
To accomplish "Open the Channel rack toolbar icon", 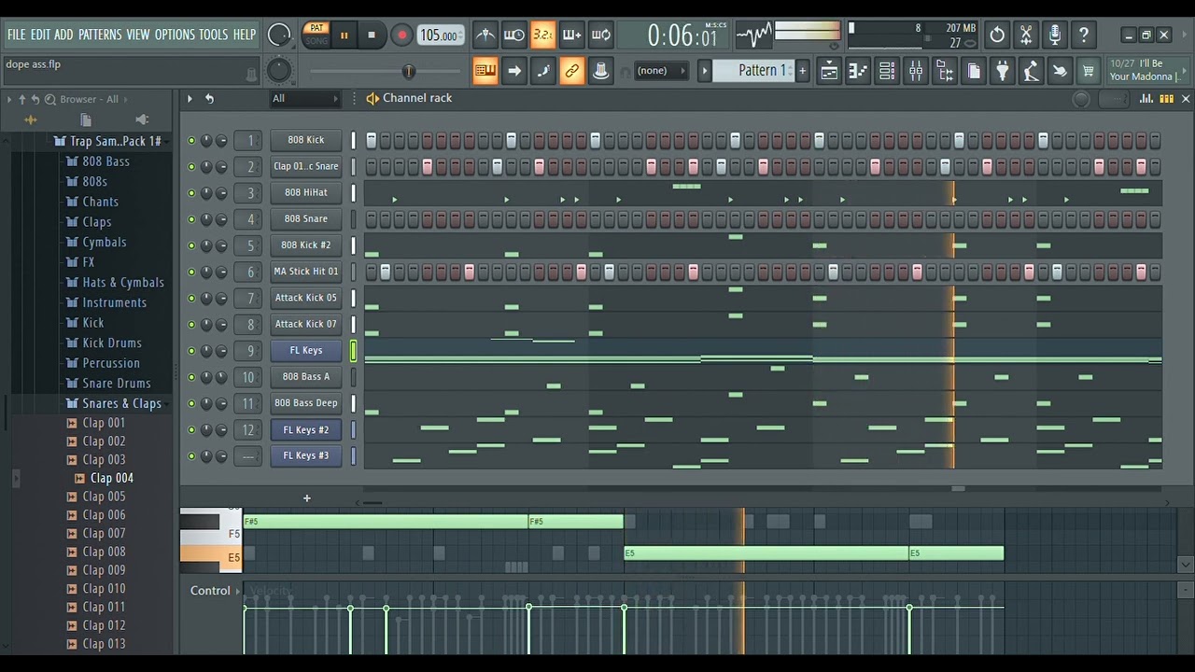I will 887,70.
